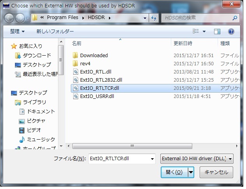Open 最近表示した場所 recent places
Viewport: 246px width, 189px height.
(40, 74)
